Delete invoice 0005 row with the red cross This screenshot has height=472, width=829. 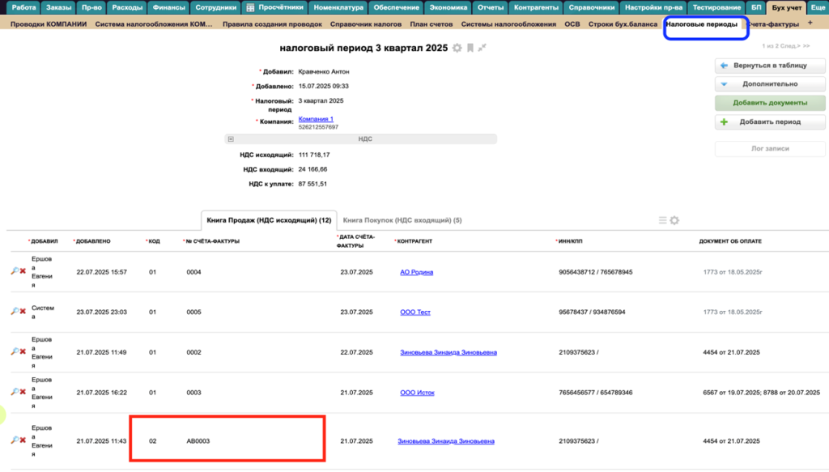pos(23,312)
